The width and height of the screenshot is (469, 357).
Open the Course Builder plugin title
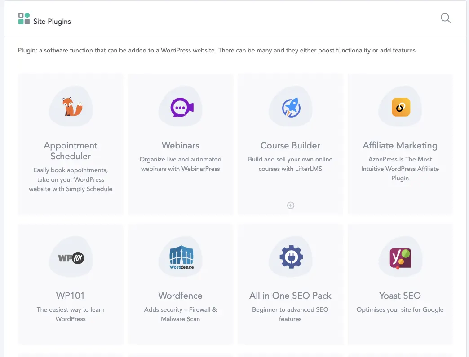(290, 145)
